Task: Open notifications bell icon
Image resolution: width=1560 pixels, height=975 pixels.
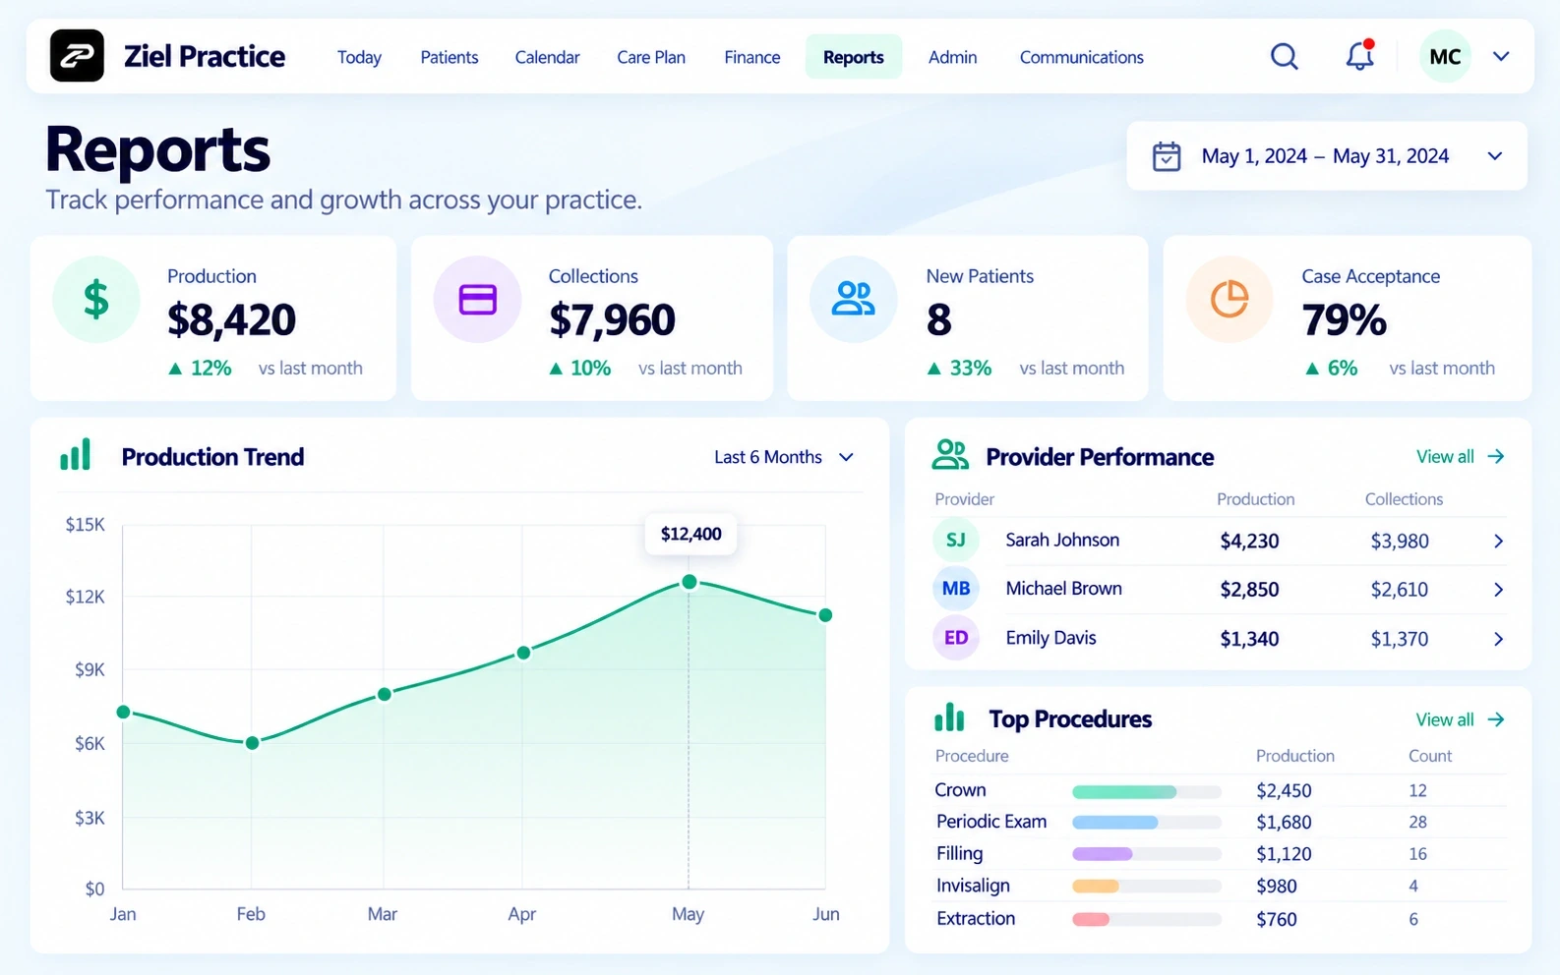Action: (1359, 55)
